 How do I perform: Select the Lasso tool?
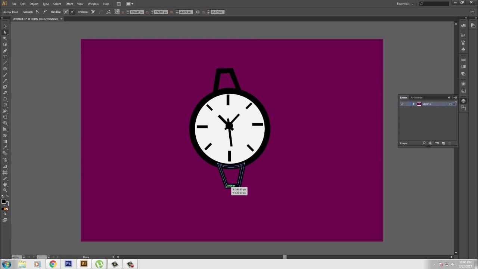click(x=5, y=44)
